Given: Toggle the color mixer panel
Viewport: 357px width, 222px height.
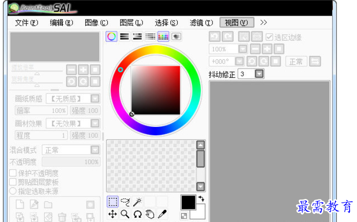Looking at the screenshot, I should pyautogui.click(x=150, y=36).
